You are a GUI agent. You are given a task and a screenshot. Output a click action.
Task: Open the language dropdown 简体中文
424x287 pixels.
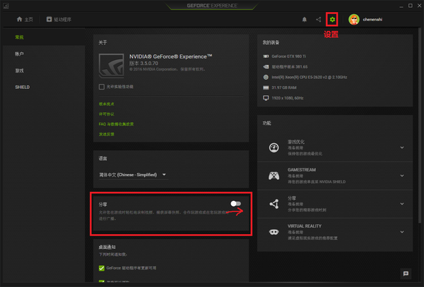(133, 175)
